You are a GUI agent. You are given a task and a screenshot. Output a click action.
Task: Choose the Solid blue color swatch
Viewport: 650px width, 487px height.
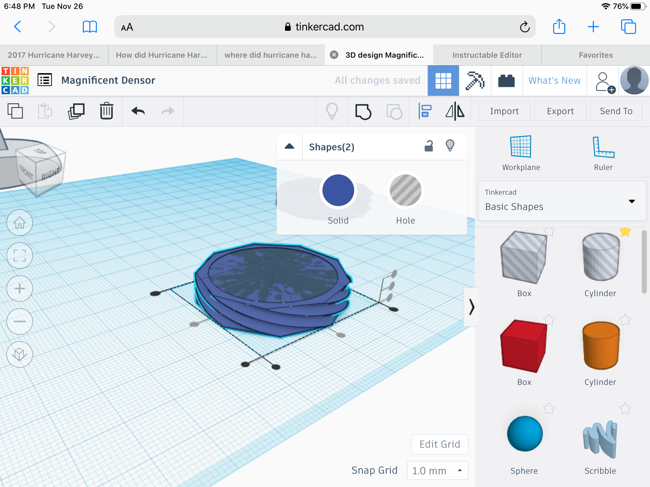338,190
